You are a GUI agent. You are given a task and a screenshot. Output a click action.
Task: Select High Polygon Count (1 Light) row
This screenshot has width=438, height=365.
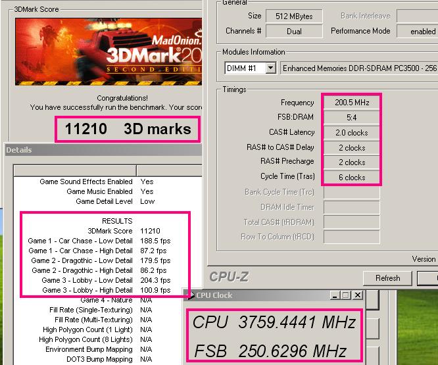(99, 329)
